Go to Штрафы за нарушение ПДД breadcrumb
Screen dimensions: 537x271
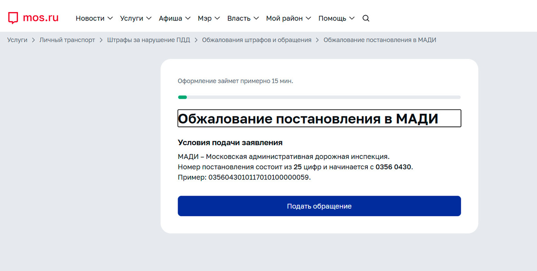pos(149,40)
